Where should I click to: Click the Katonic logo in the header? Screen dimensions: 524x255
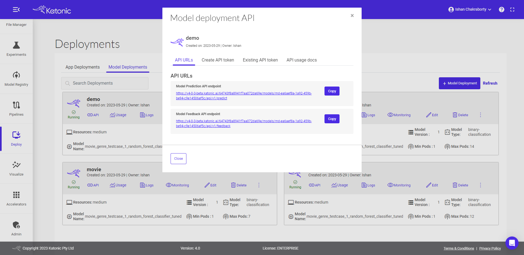[52, 10]
